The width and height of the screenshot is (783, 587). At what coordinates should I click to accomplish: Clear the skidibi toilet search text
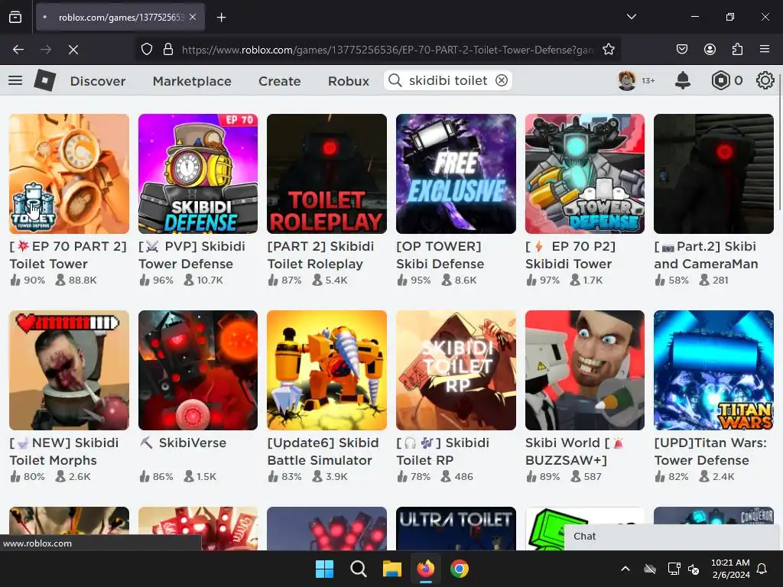502,80
